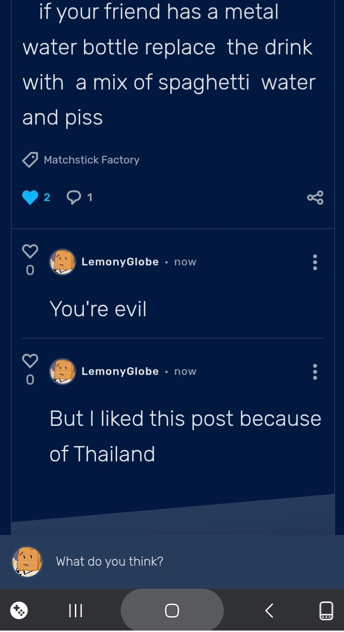
Task: Open three-dot menu on the Thailand comment
Action: pyautogui.click(x=315, y=372)
